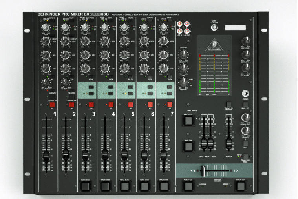This screenshot has height=199, width=298.
Task: Toggle the PHONES TO MONITOR button
Action: pyautogui.click(x=229, y=104)
